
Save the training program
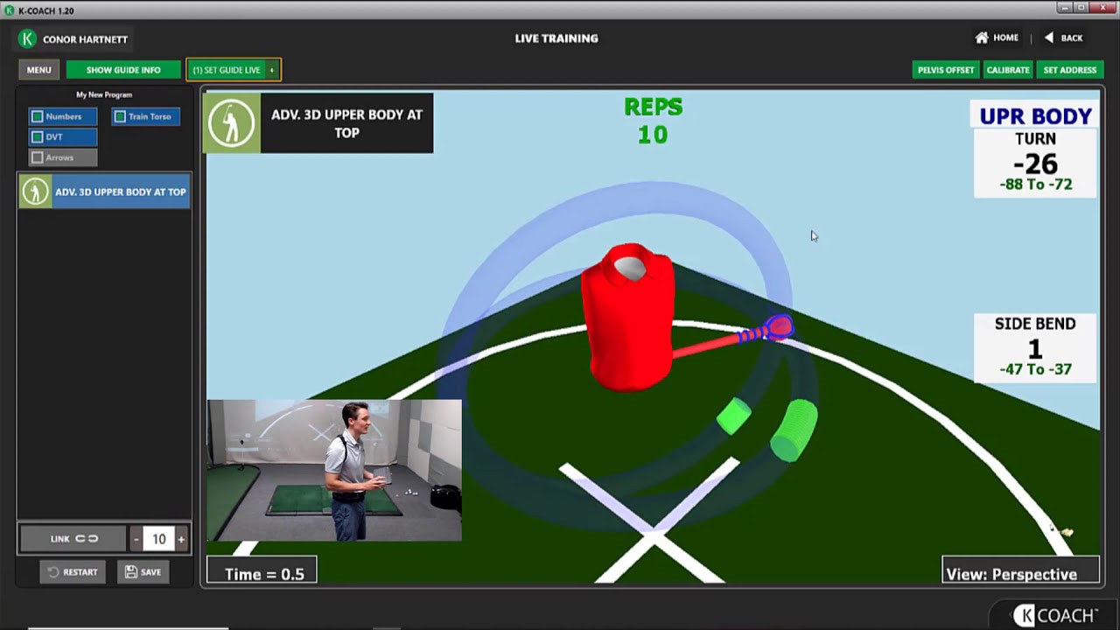coord(143,572)
